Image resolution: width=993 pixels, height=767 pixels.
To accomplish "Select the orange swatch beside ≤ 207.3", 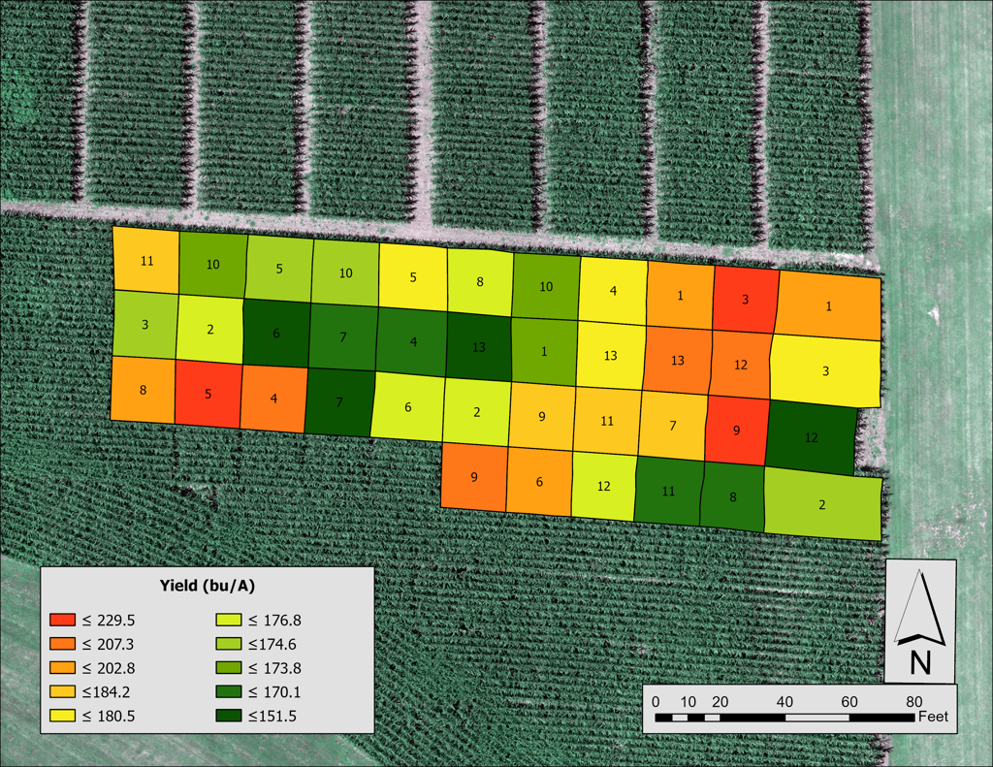I will [63, 644].
